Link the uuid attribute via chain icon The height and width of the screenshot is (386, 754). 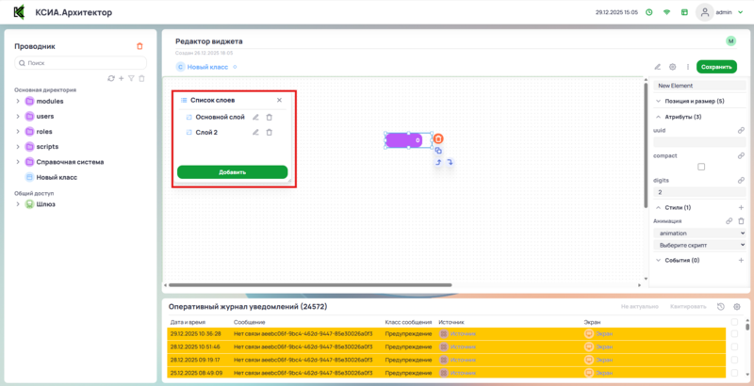[x=741, y=130]
